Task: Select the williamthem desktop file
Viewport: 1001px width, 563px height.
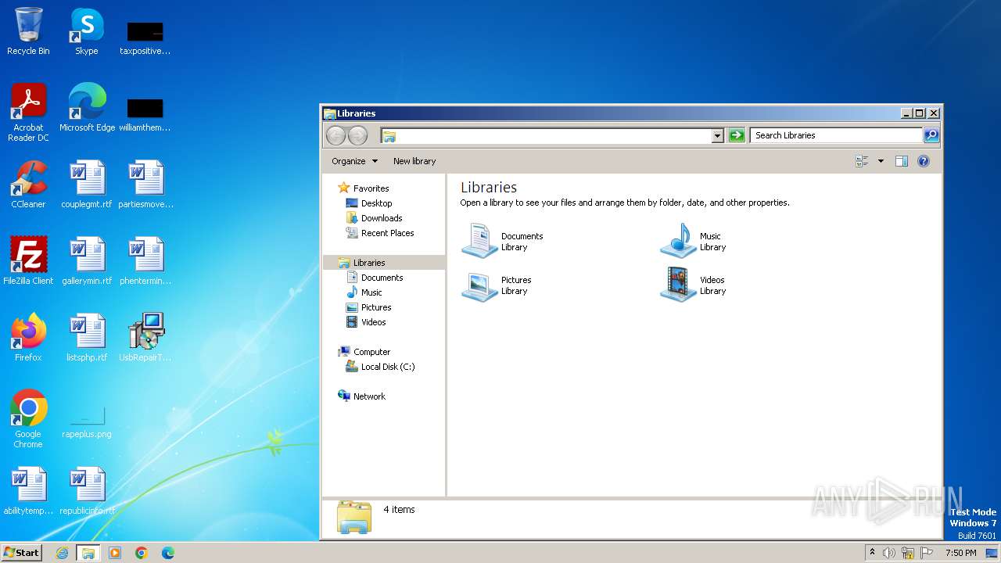Action: point(145,114)
